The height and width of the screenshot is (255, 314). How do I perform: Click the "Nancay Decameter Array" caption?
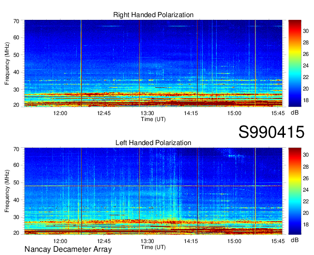68,249
